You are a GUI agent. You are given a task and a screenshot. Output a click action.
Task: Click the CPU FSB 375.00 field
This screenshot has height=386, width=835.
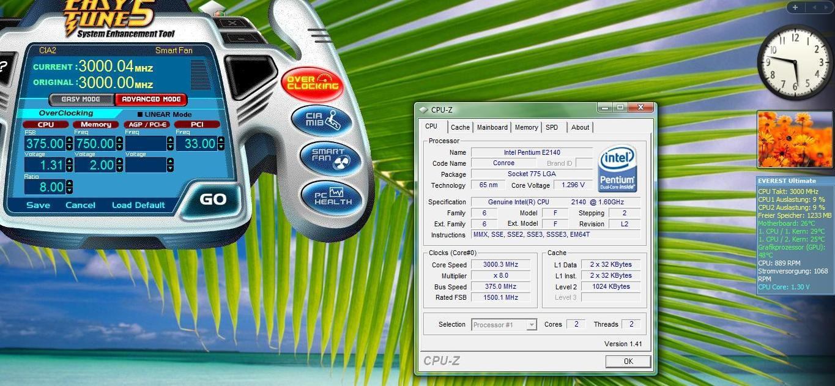tap(45, 144)
